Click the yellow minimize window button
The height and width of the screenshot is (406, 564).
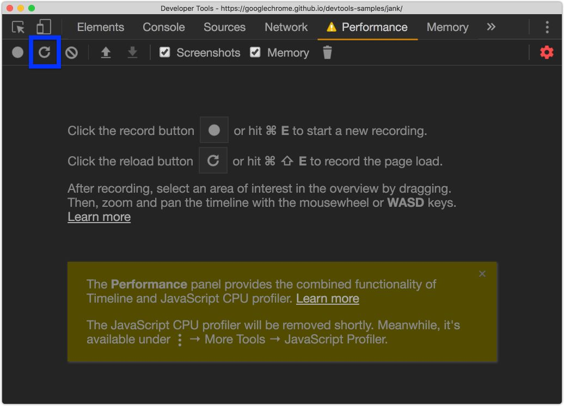21,8
